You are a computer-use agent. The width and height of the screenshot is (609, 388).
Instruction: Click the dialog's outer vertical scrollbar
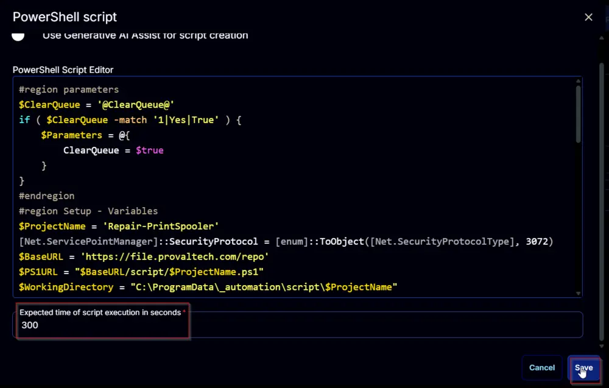[x=602, y=202]
